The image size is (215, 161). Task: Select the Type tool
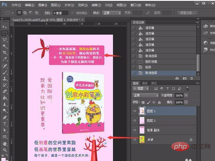[5, 124]
